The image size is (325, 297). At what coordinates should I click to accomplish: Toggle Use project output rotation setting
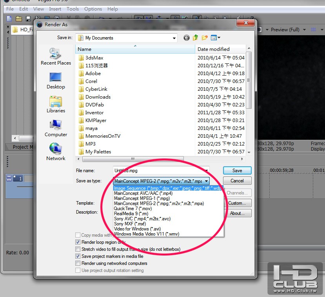coord(78,270)
